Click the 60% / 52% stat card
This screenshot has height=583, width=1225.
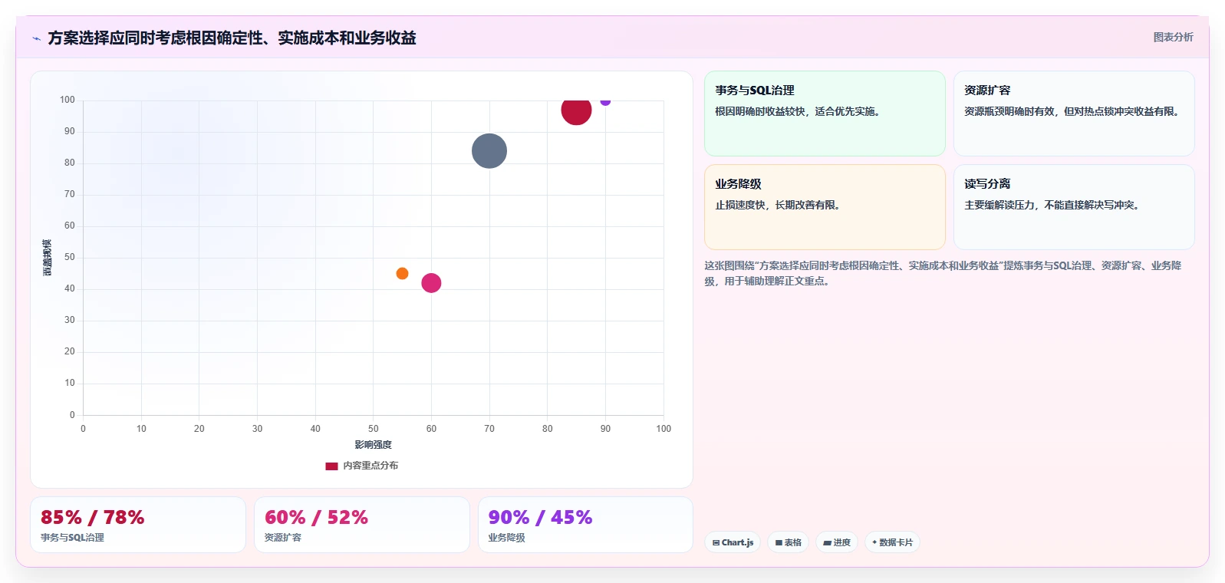point(362,525)
